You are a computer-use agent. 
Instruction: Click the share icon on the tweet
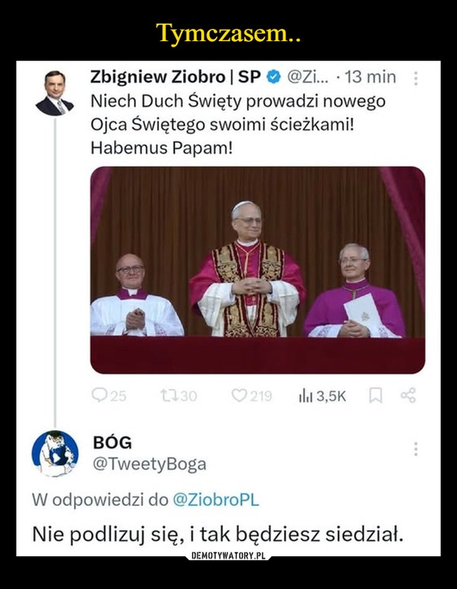point(408,395)
